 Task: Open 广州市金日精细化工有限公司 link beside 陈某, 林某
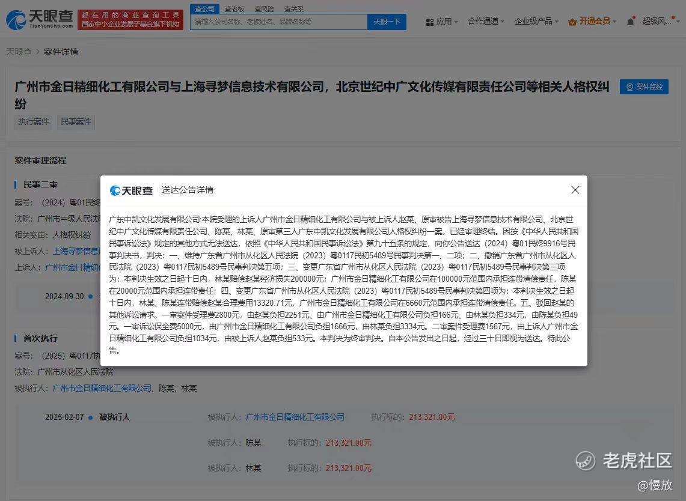tap(102, 388)
